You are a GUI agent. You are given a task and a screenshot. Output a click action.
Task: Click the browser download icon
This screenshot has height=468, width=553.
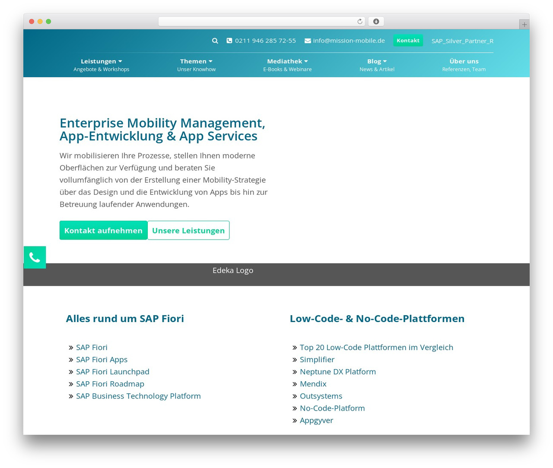376,22
